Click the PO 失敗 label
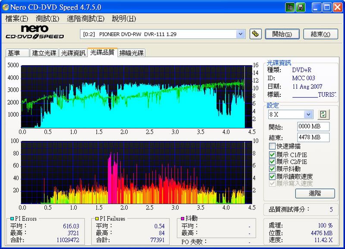Viewport: 345px width, 249px height. coord(194,242)
